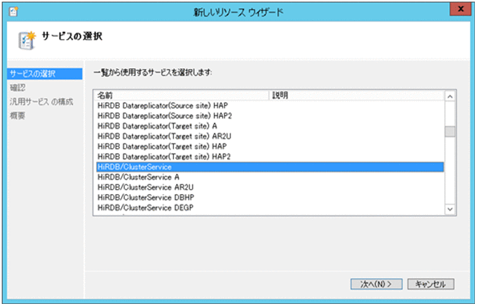Select HiRDB/ClusterService DEGP row

point(270,208)
